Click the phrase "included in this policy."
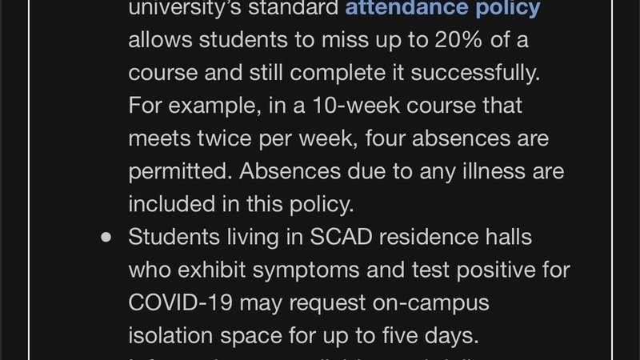 tap(241, 205)
